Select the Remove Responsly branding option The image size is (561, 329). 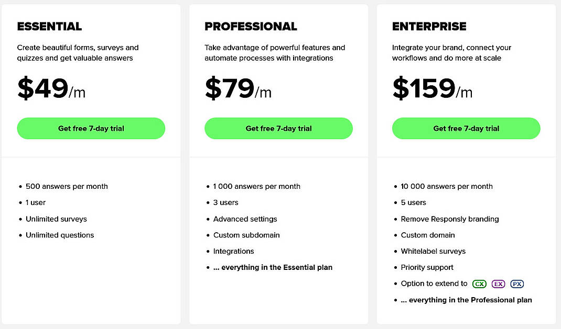point(450,219)
